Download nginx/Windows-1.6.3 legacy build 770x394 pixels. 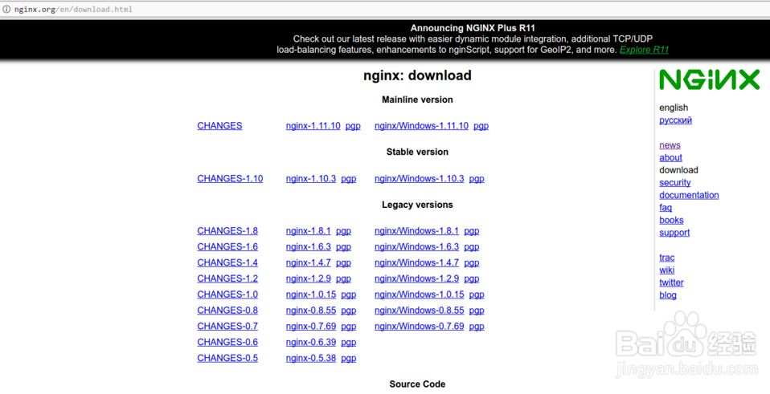coord(416,247)
